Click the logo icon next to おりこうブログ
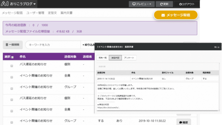Image resolution: width=222 pixels, height=125 pixels. 5,4
